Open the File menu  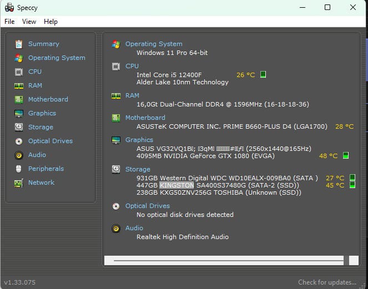point(9,22)
